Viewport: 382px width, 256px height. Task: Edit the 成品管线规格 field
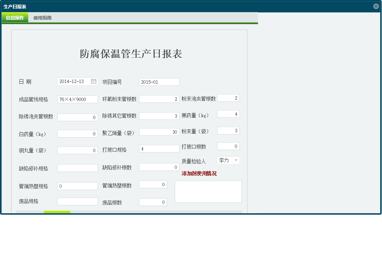pyautogui.click(x=78, y=99)
